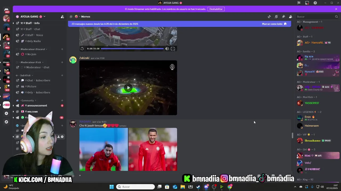This screenshot has height=191, width=341.
Task: Play Zakizaki's stadium night video
Action: [128, 88]
